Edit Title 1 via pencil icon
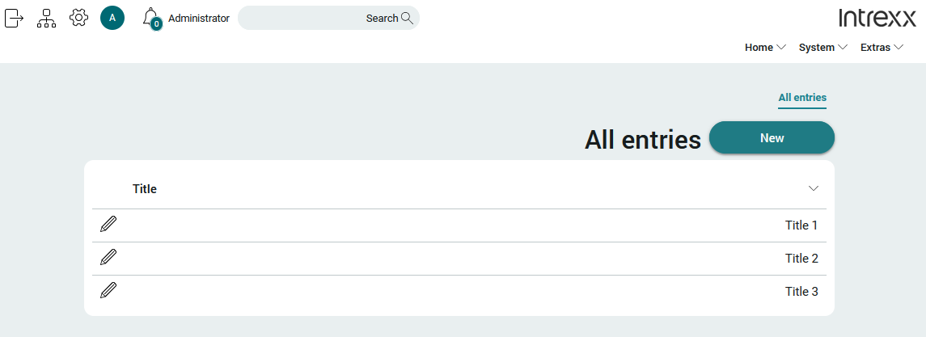This screenshot has height=337, width=926. 108,225
